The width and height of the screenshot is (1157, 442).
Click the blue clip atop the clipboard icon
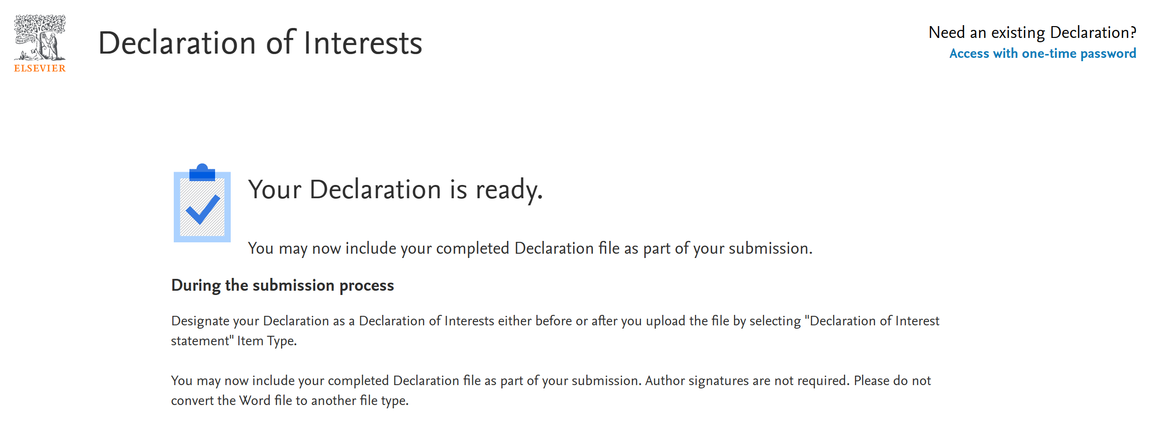click(x=202, y=173)
